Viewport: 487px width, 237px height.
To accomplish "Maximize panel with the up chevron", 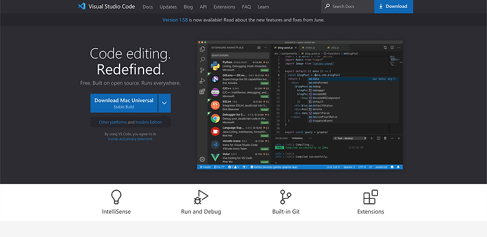I will click(392, 138).
